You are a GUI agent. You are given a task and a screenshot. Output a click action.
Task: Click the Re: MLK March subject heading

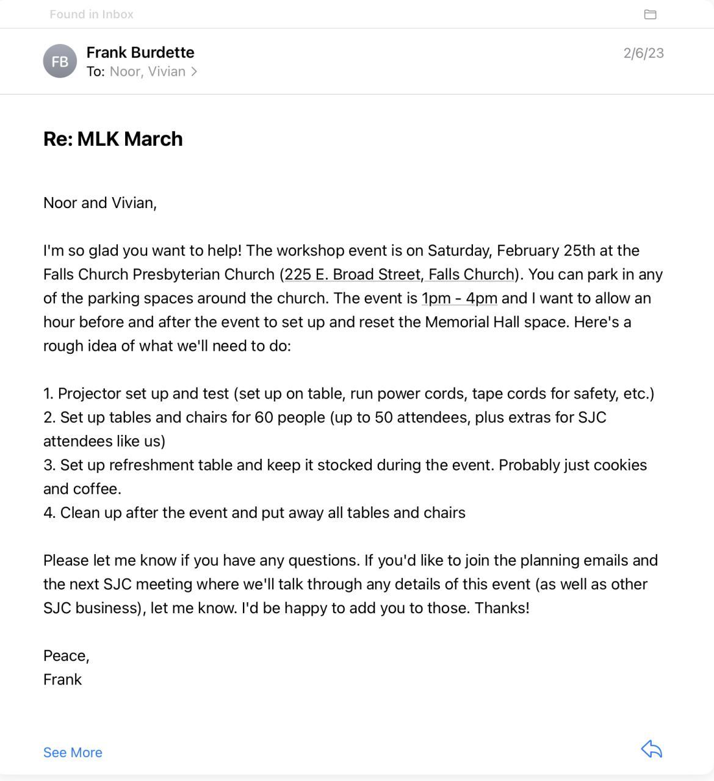point(113,139)
